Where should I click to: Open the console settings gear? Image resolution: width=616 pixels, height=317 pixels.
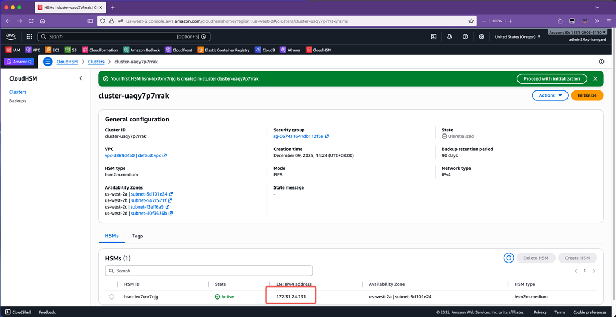pos(481,36)
